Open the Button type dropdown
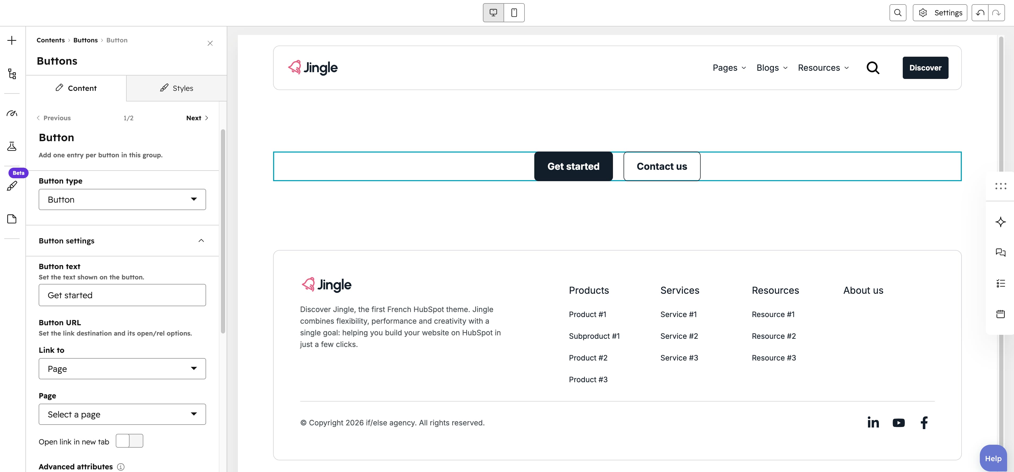 point(122,200)
